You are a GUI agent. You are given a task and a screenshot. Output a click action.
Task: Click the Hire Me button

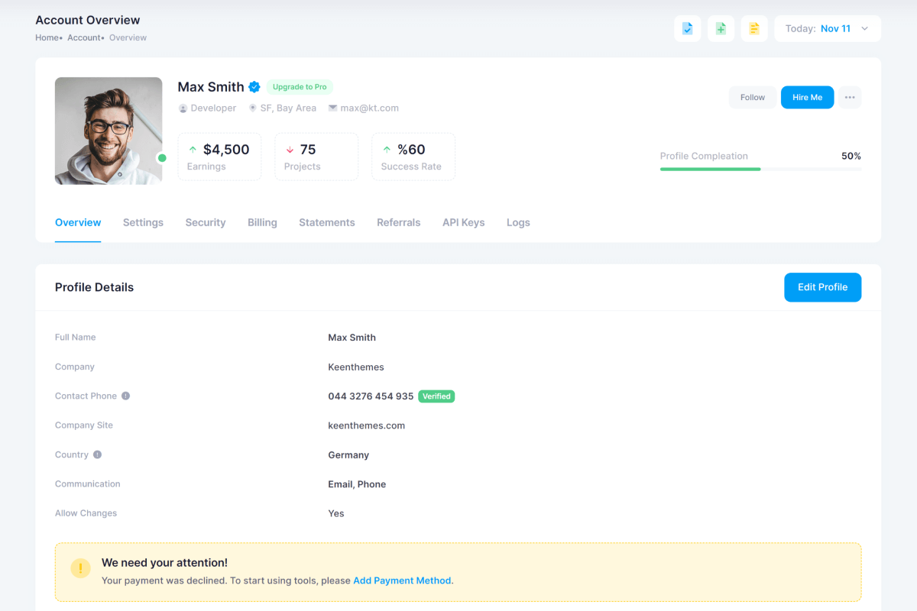click(x=807, y=98)
